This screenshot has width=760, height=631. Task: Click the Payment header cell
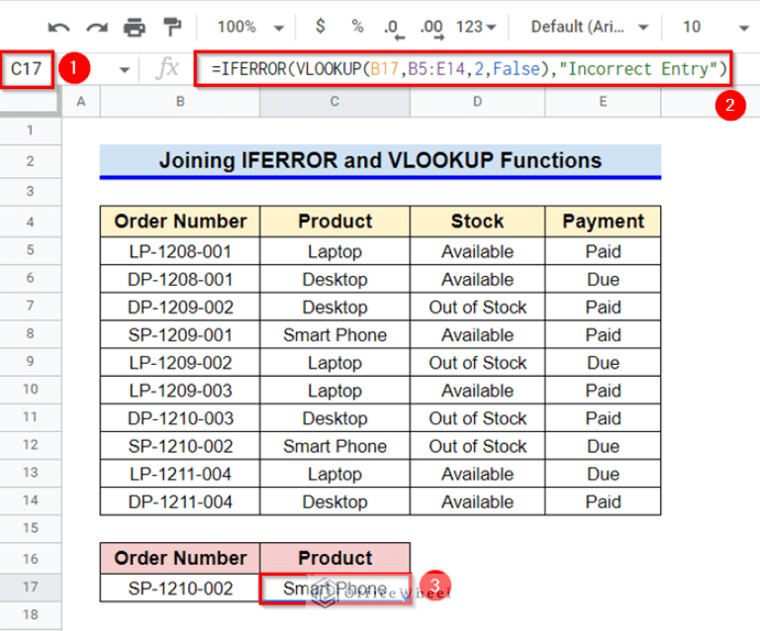(603, 222)
